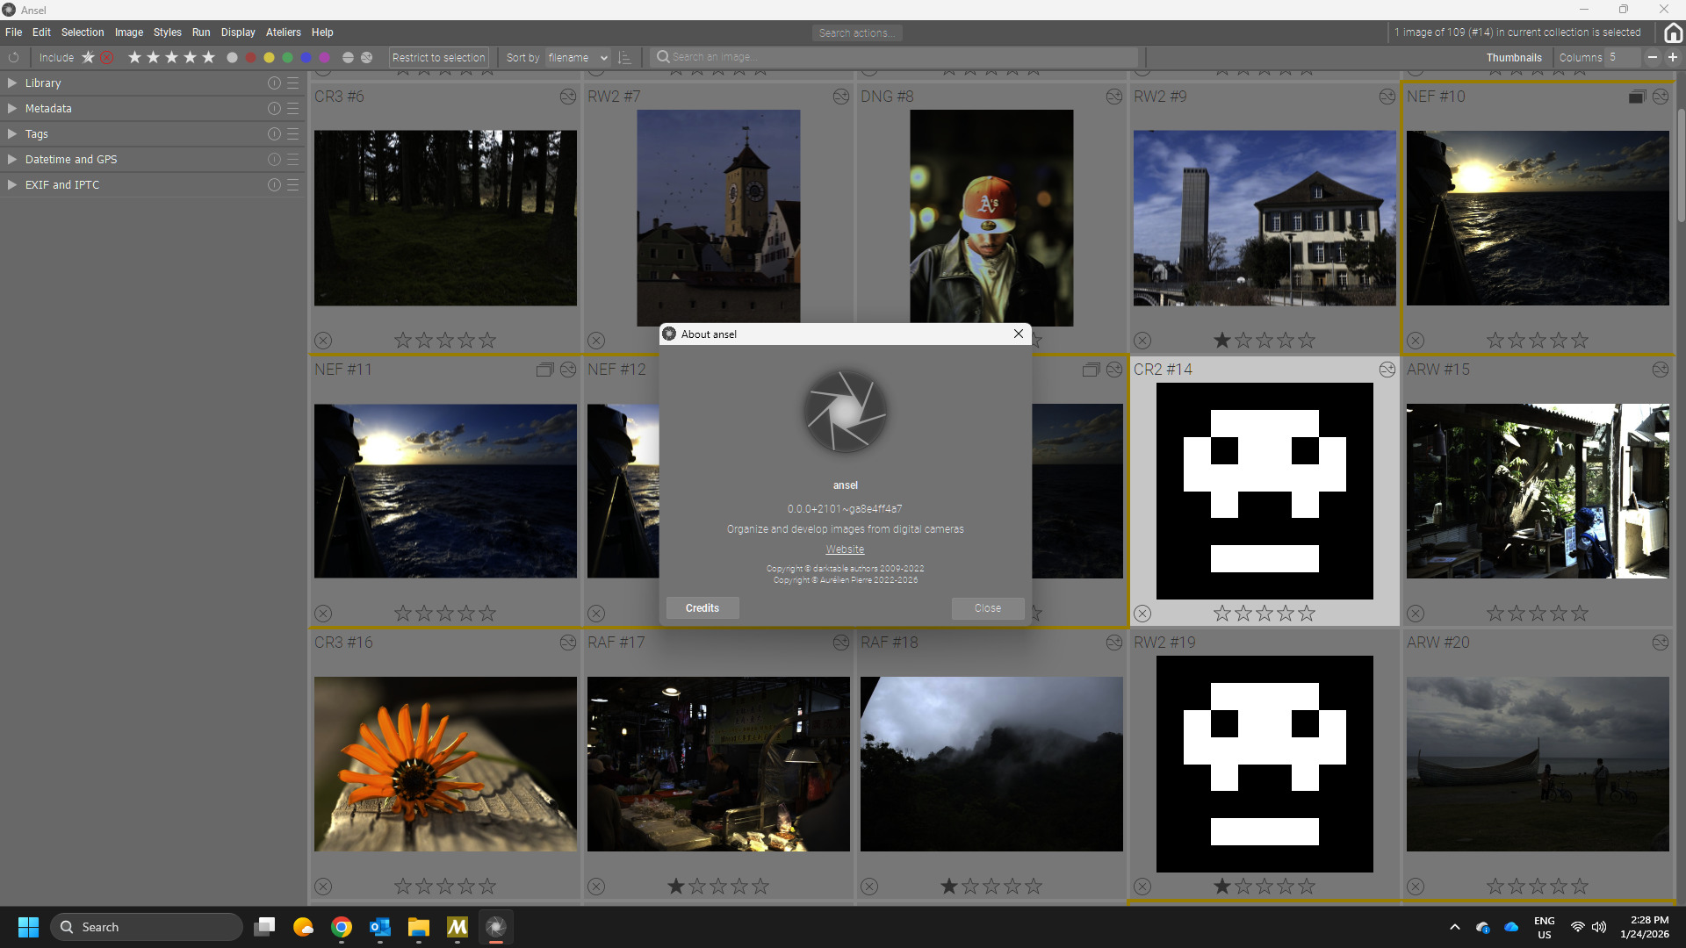The height and width of the screenshot is (948, 1686).
Task: Open the Sort by filename dropdown
Action: (x=577, y=58)
